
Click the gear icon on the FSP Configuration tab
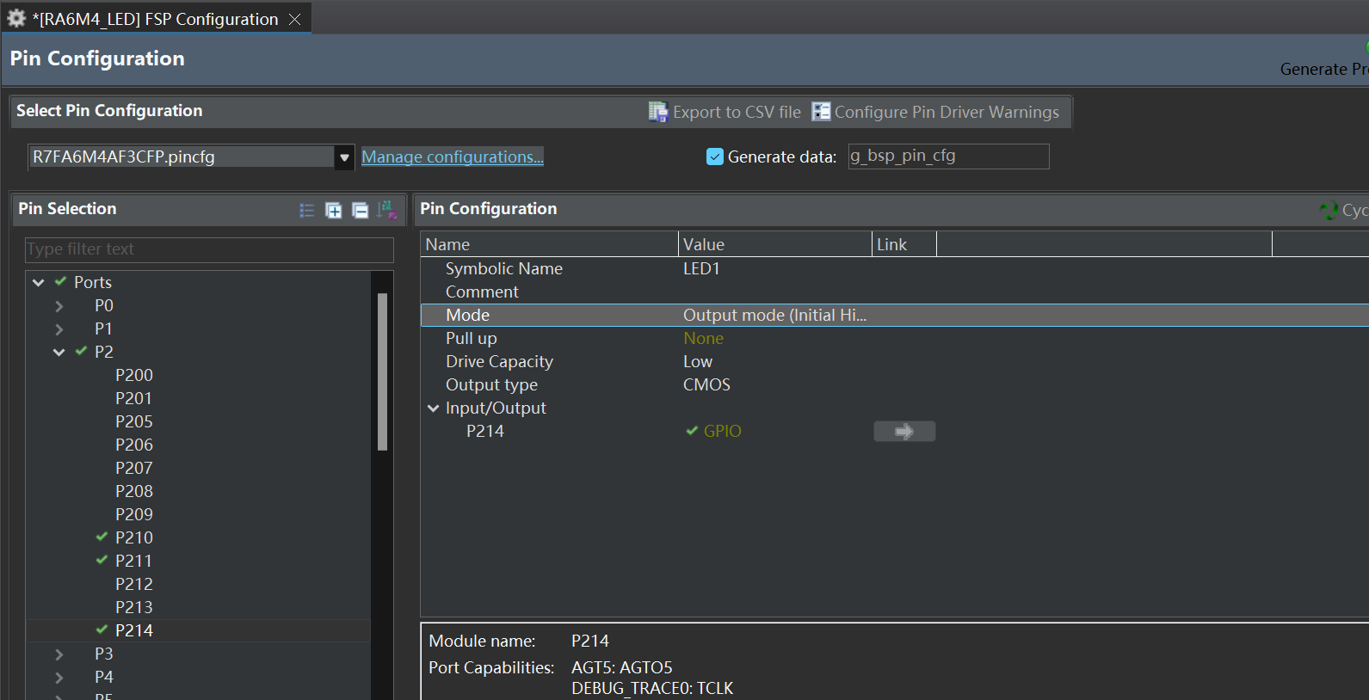16,18
